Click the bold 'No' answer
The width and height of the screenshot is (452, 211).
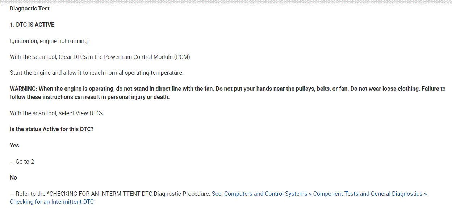click(x=13, y=177)
